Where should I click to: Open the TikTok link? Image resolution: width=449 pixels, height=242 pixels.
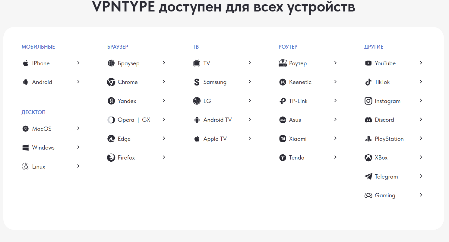coord(382,82)
